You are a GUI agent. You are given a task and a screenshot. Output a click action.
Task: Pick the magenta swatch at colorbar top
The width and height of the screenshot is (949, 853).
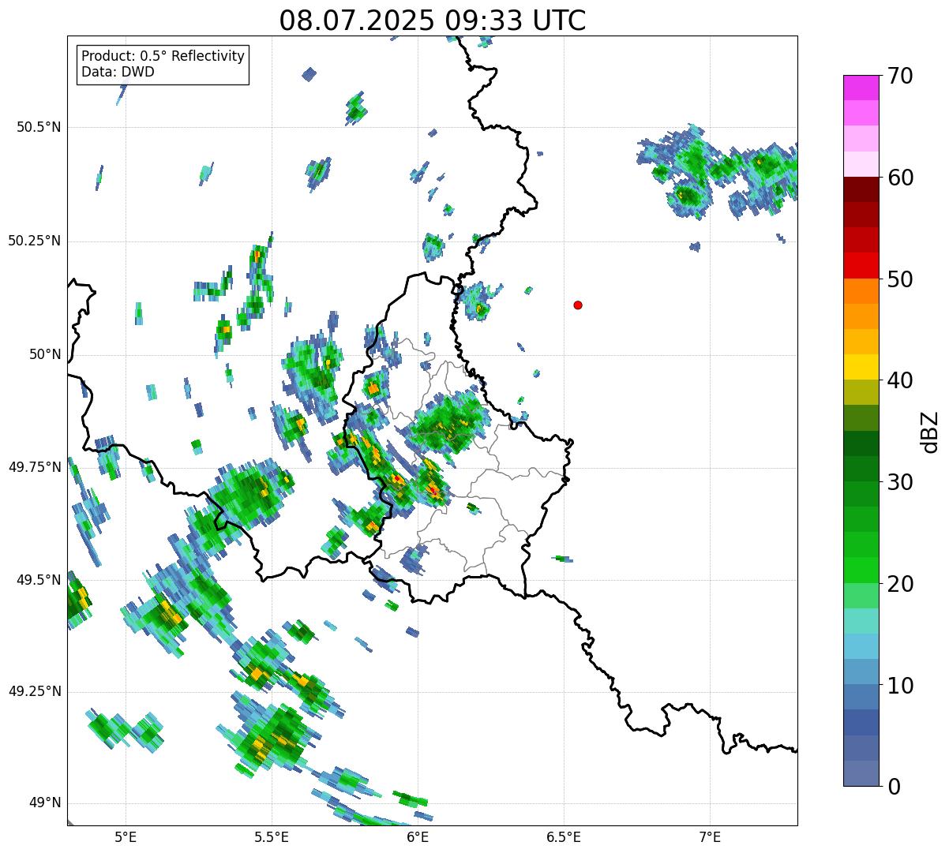(861, 88)
